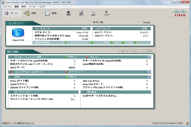191x127 pixels.
Task: Click the lock icon in status bar
Action: point(187,123)
